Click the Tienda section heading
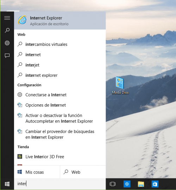Screen dimensions: 176x190 (x=23, y=147)
